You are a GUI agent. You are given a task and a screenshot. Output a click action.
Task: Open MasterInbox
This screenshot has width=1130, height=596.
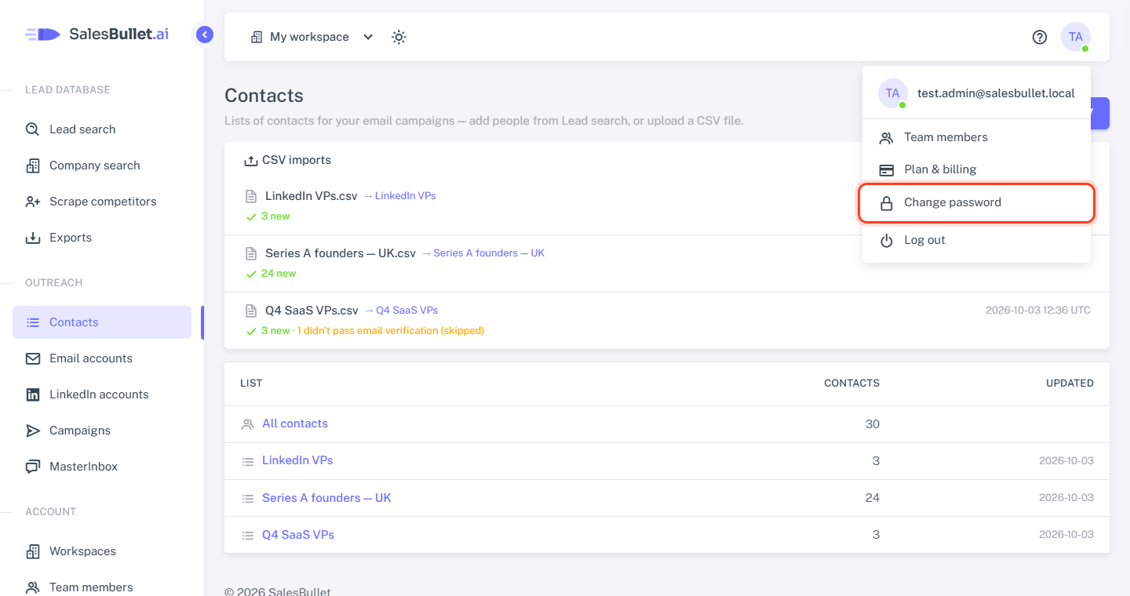102,467
